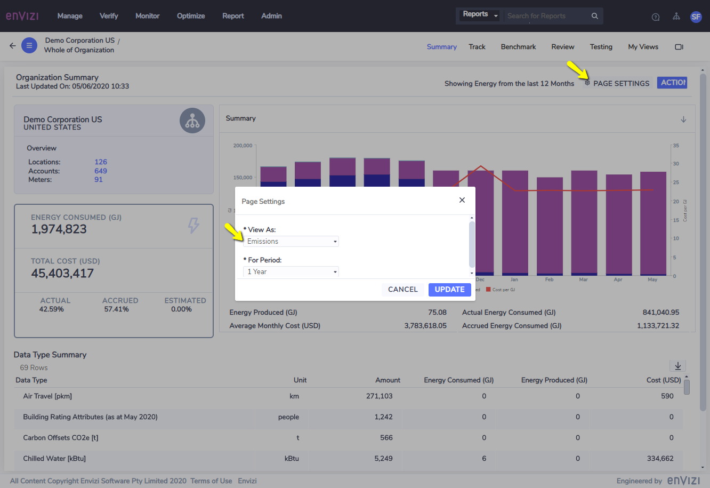Open the Manage menu
The width and height of the screenshot is (710, 488).
[x=70, y=16]
